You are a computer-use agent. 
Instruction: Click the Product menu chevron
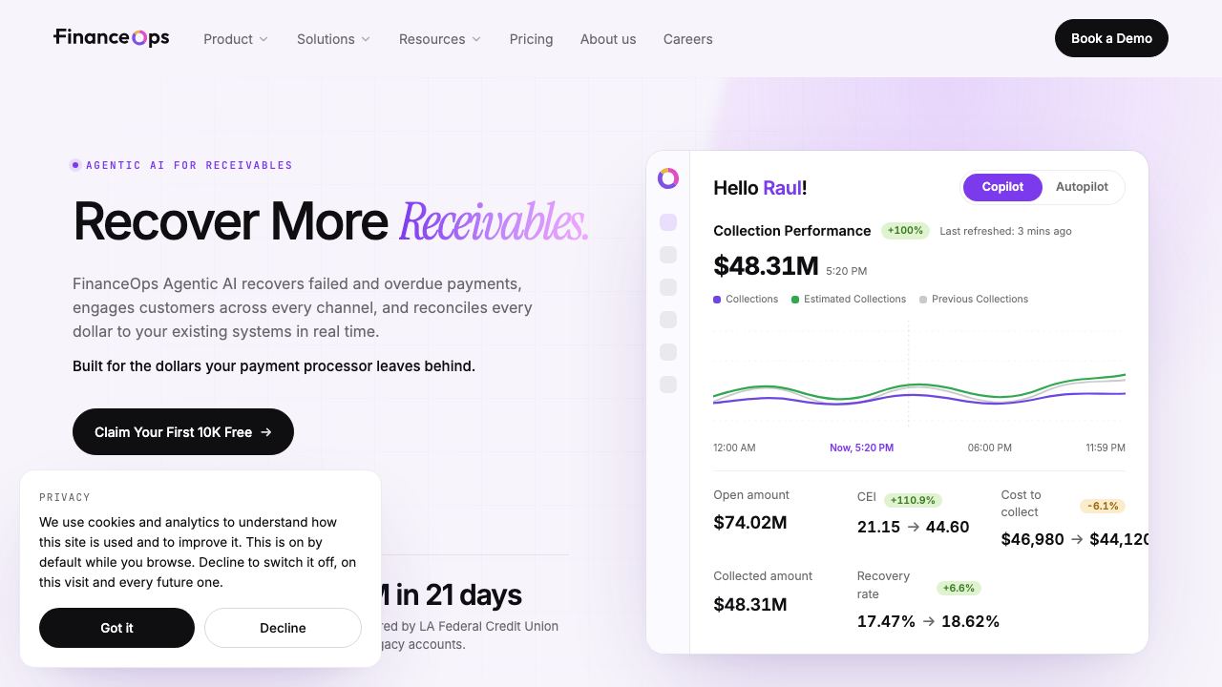[263, 39]
